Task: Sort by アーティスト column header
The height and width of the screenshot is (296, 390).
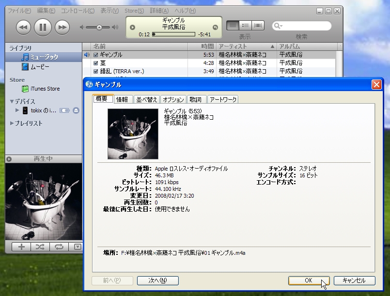Action: [x=247, y=47]
